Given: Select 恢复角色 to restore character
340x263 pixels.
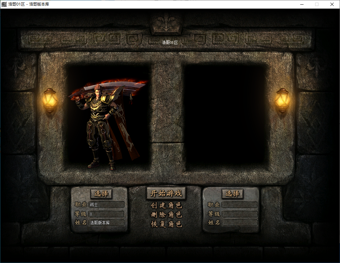Looking at the screenshot, I should pyautogui.click(x=166, y=224).
